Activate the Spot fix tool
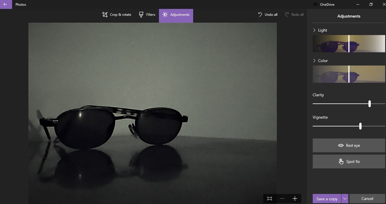Viewport: 386px width, 204px height. coord(349,161)
